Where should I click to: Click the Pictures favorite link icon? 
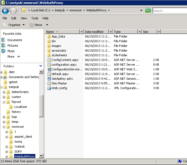[x=4, y=46]
